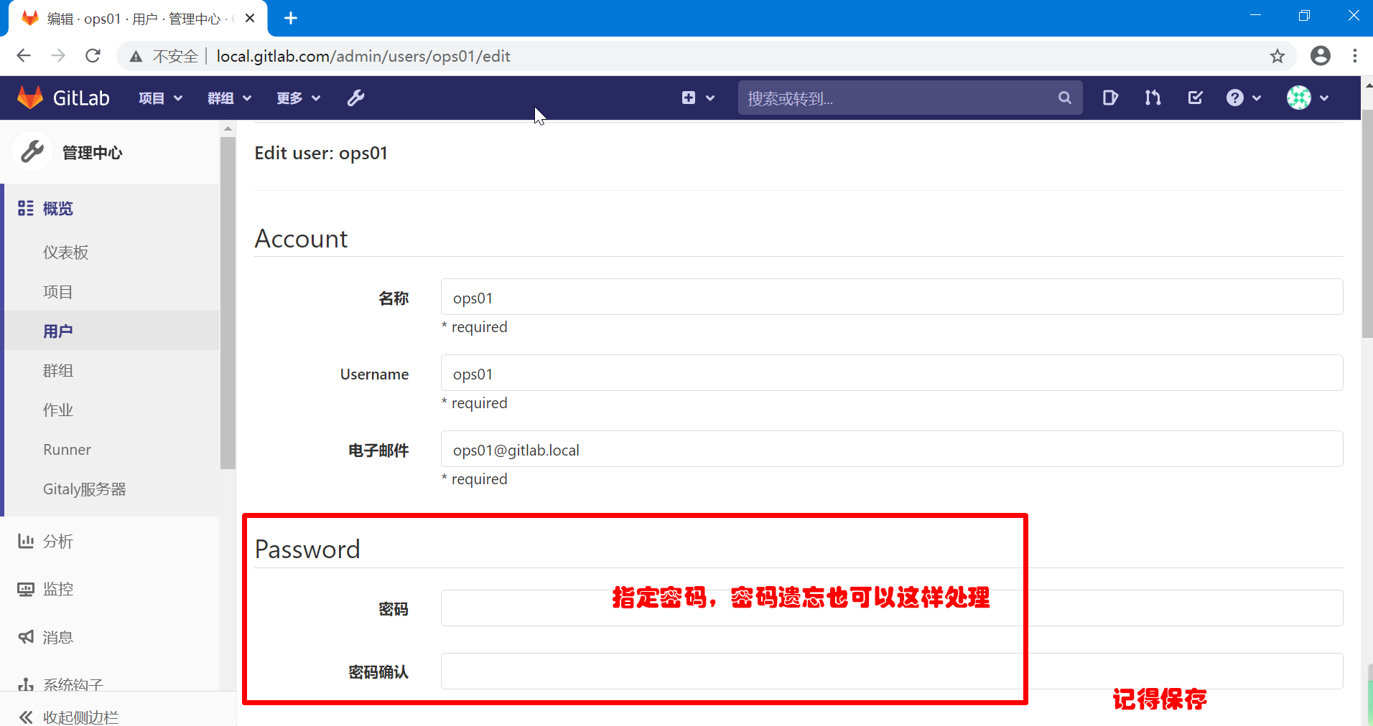Select 用户 in the sidebar
This screenshot has height=726, width=1373.
(x=57, y=331)
